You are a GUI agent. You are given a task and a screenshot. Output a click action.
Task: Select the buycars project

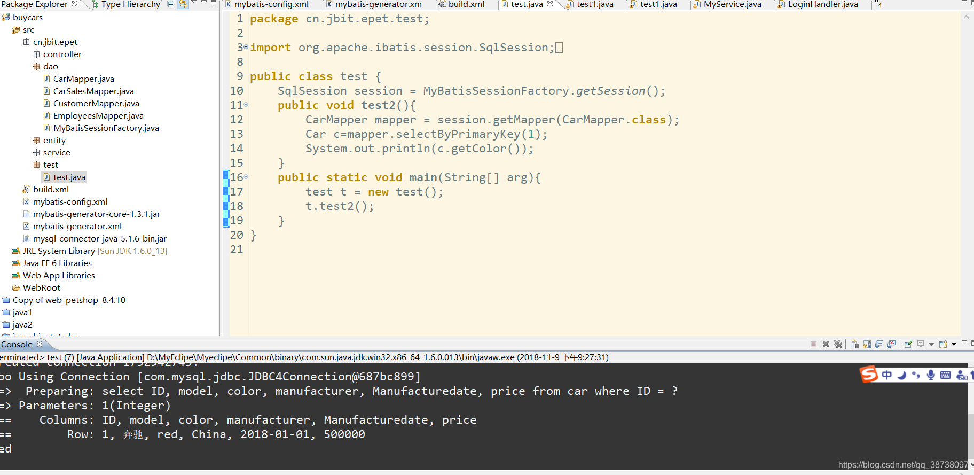[x=27, y=18]
